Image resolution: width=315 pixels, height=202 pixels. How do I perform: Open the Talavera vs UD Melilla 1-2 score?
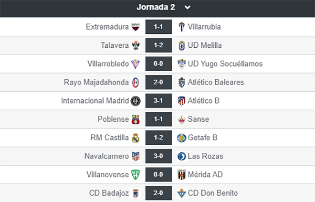[158, 45]
